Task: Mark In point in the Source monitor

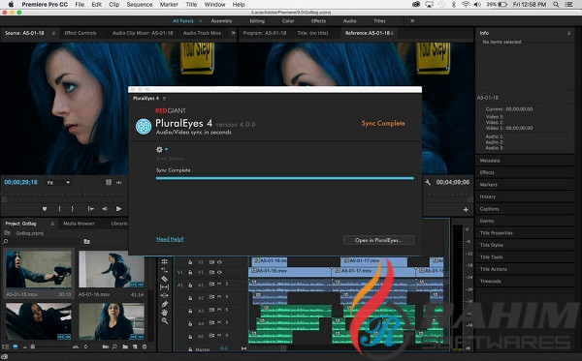Action: pos(59,209)
